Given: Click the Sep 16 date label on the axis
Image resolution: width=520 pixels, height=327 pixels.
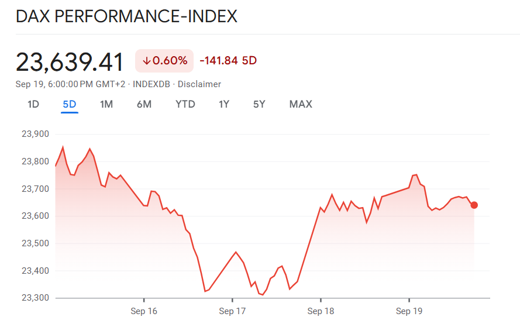Looking at the screenshot, I should click(144, 311).
